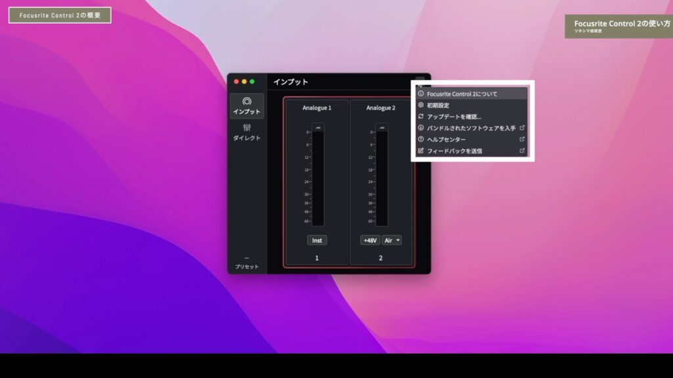The width and height of the screenshot is (673, 378).
Task: Switch to the ダイレクト mixer view
Action: click(246, 132)
